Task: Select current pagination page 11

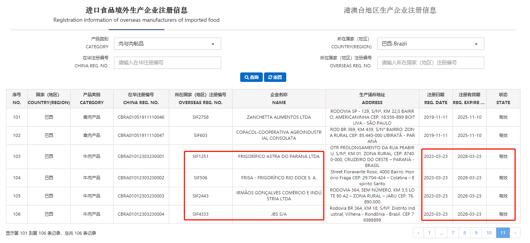Action: pyautogui.click(x=503, y=233)
